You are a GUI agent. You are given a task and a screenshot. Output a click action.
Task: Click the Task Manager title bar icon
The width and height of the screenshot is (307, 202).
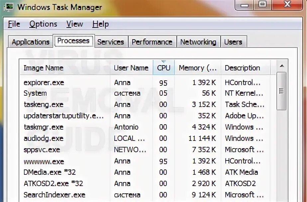click(8, 7)
